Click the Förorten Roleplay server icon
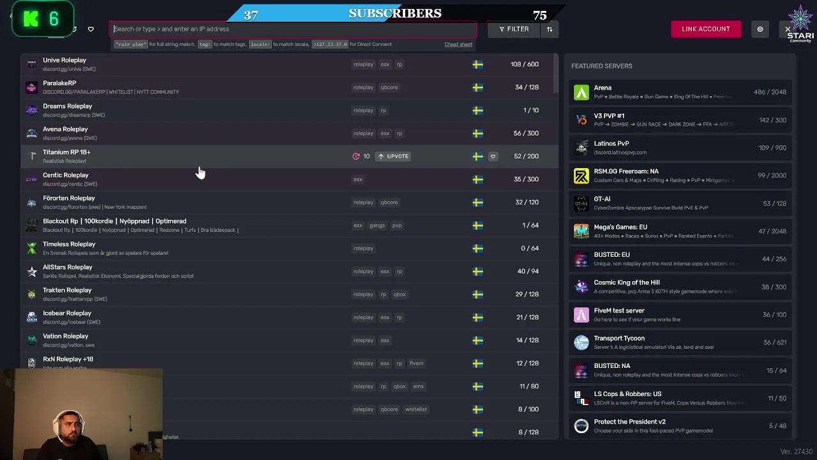817x460 pixels. coord(31,202)
